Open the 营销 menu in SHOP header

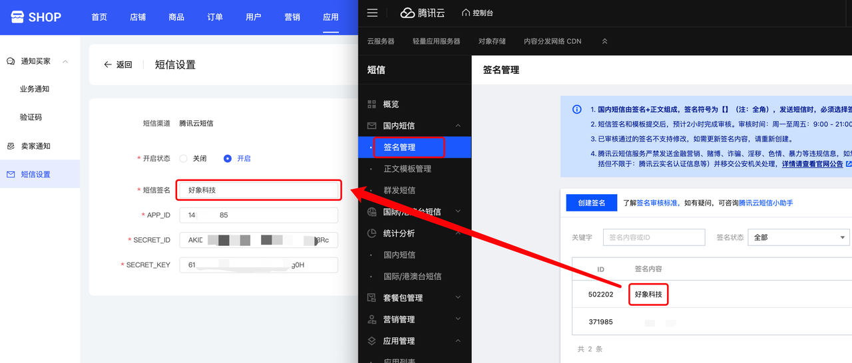point(292,17)
